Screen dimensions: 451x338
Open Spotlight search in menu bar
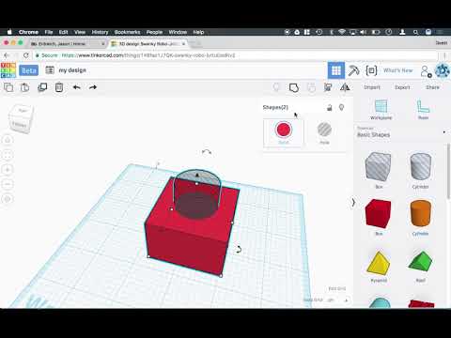click(415, 32)
